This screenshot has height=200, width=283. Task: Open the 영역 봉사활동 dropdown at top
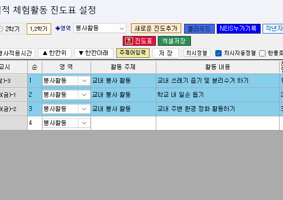point(100,28)
